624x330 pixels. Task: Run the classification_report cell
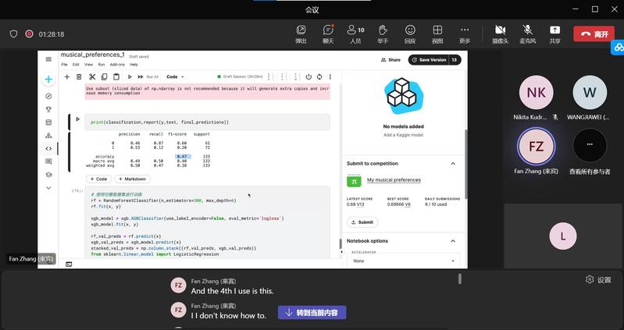(x=77, y=119)
